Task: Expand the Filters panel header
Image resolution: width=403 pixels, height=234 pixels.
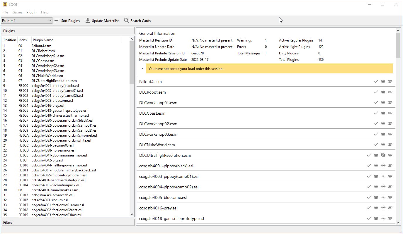Action: 68,223
